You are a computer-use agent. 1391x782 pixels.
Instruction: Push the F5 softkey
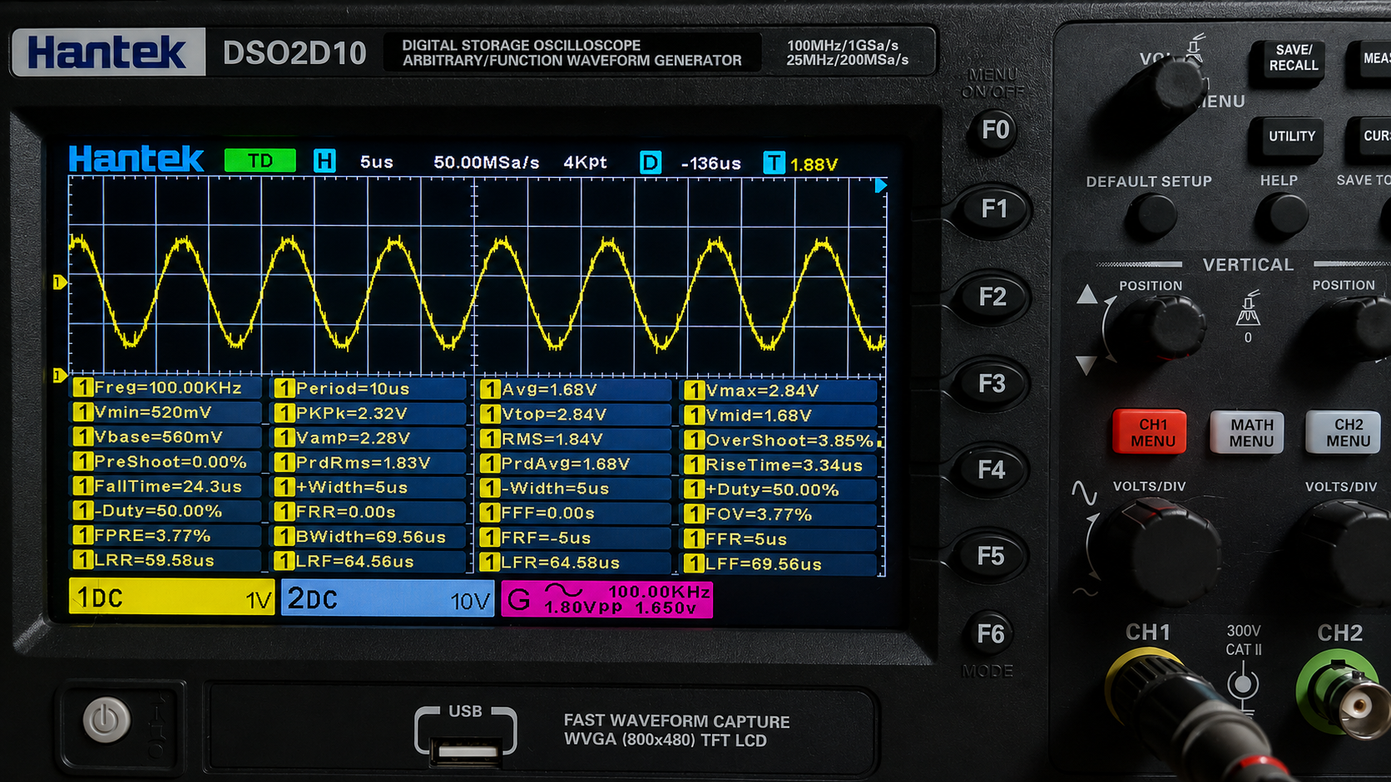990,556
